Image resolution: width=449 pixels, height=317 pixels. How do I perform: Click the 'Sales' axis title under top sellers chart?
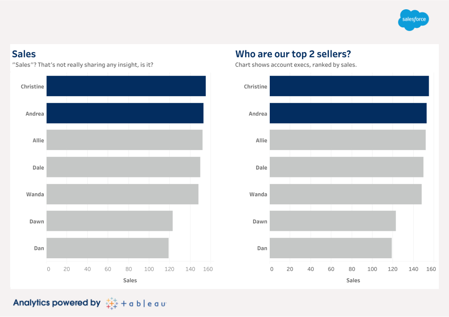(353, 280)
